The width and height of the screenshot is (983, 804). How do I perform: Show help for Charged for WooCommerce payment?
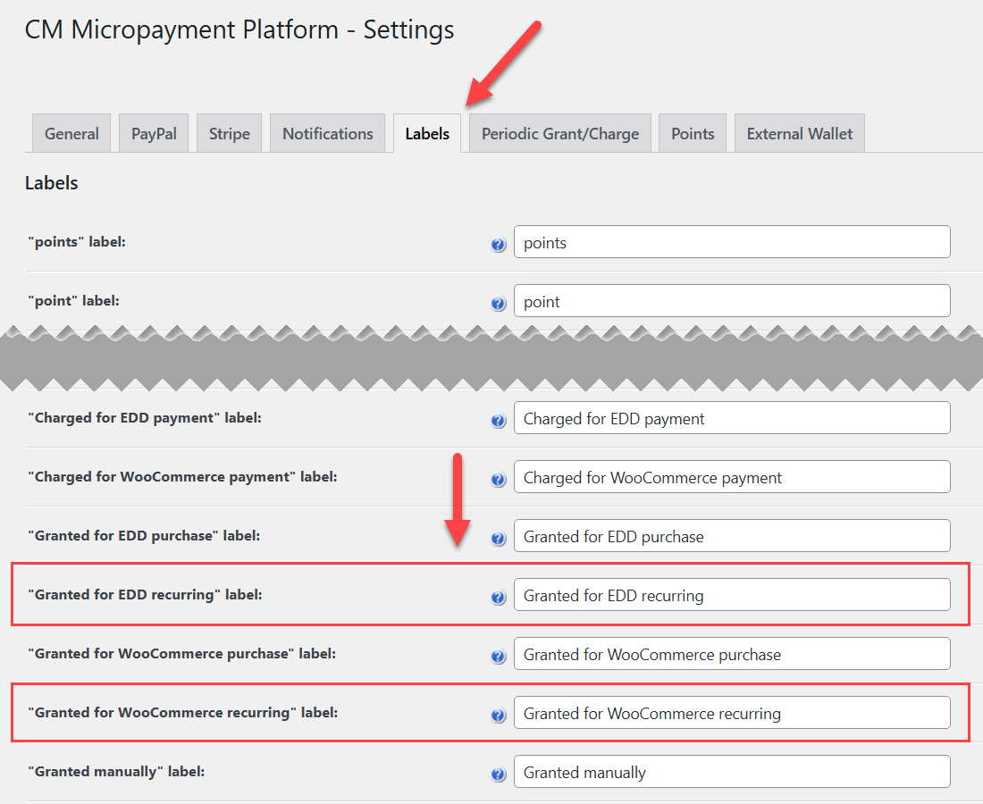pyautogui.click(x=499, y=480)
